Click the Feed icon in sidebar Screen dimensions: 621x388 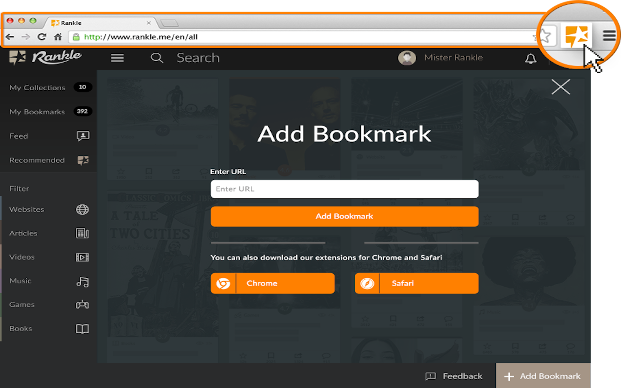click(83, 136)
